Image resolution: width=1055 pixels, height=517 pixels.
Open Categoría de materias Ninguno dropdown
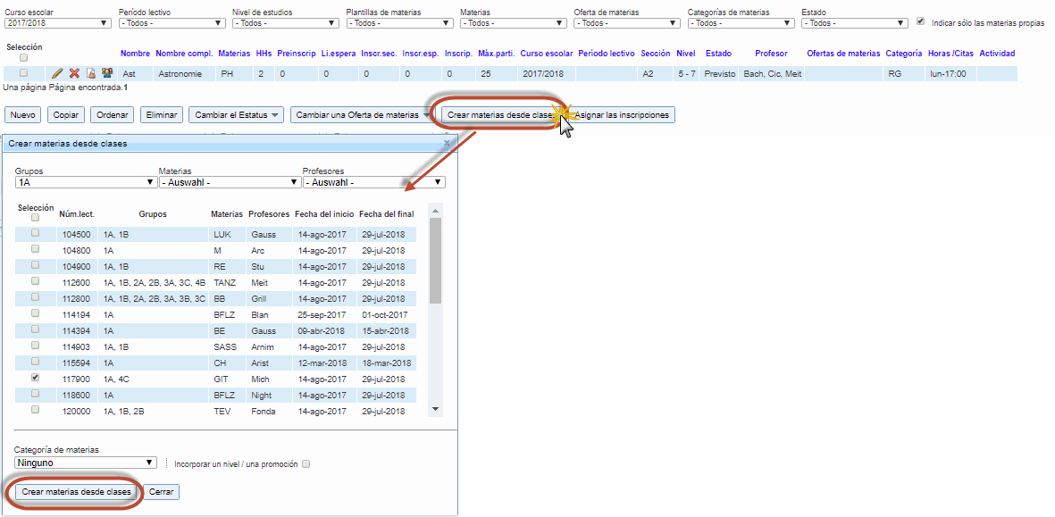[86, 463]
